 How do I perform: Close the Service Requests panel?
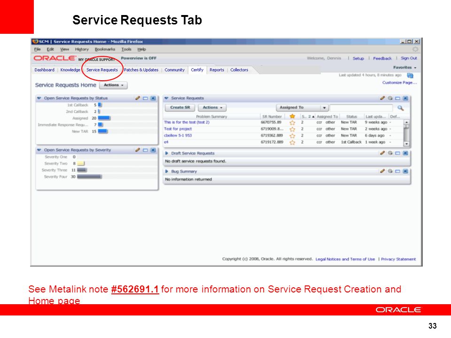(405, 98)
